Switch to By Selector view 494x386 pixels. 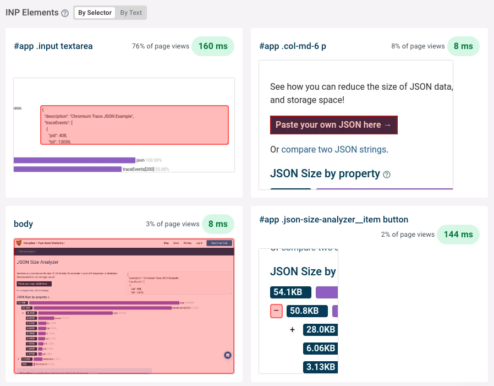tap(95, 13)
